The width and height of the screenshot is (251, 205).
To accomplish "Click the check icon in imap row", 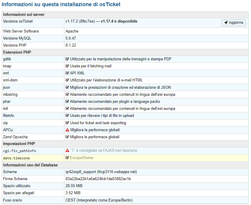I will 67,66.
